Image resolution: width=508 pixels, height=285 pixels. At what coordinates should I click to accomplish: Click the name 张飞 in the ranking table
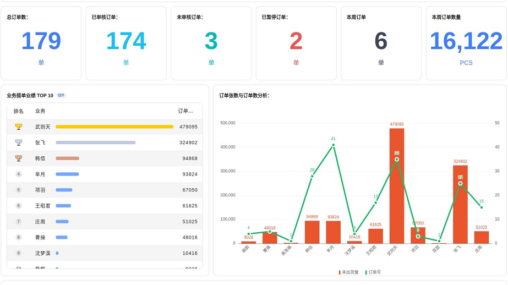tap(40, 142)
